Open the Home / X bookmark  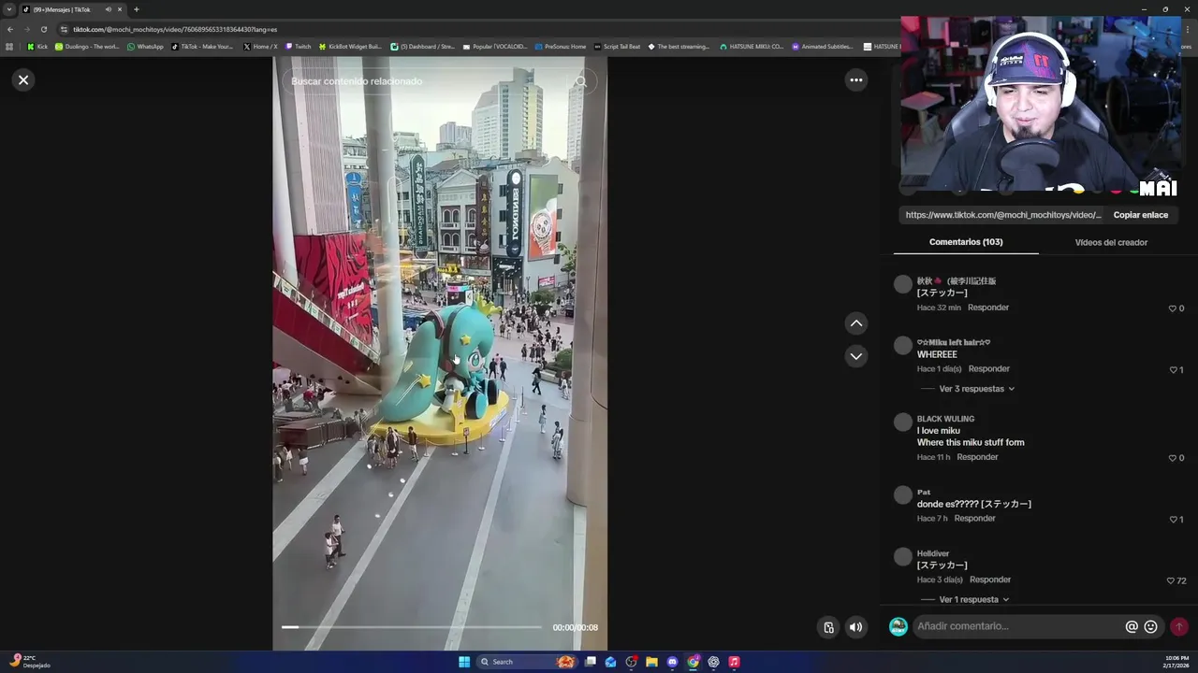[260, 46]
